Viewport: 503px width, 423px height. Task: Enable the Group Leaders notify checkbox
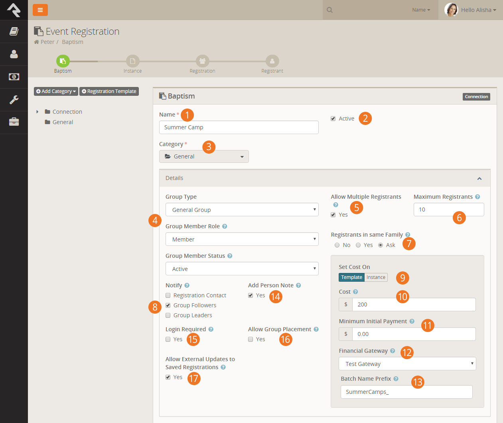pos(168,315)
